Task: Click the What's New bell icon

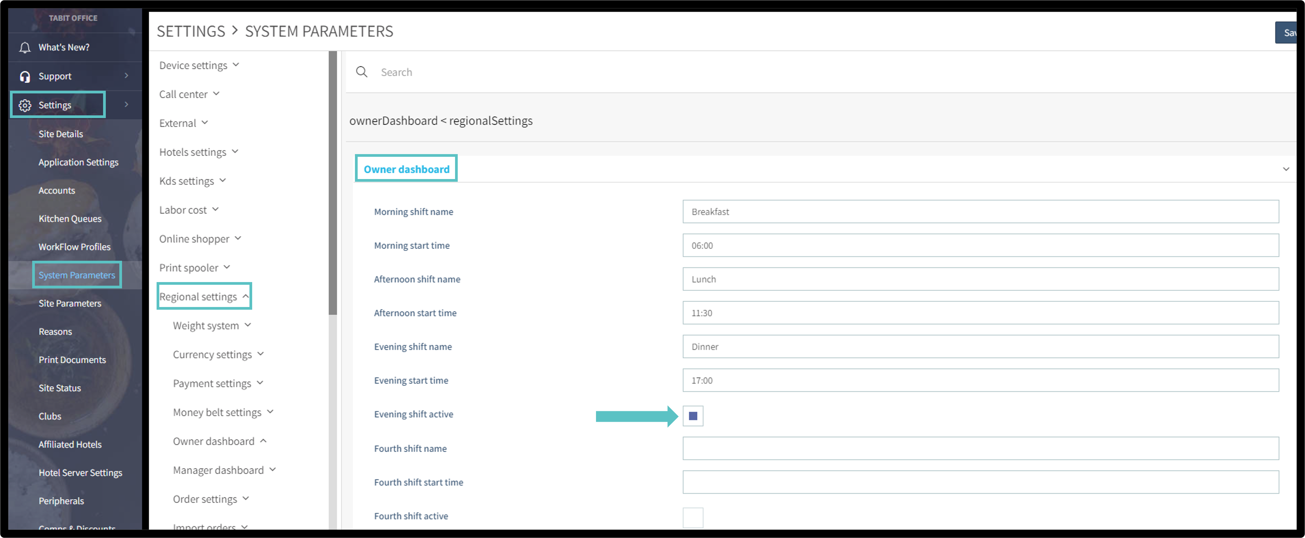Action: click(x=24, y=47)
